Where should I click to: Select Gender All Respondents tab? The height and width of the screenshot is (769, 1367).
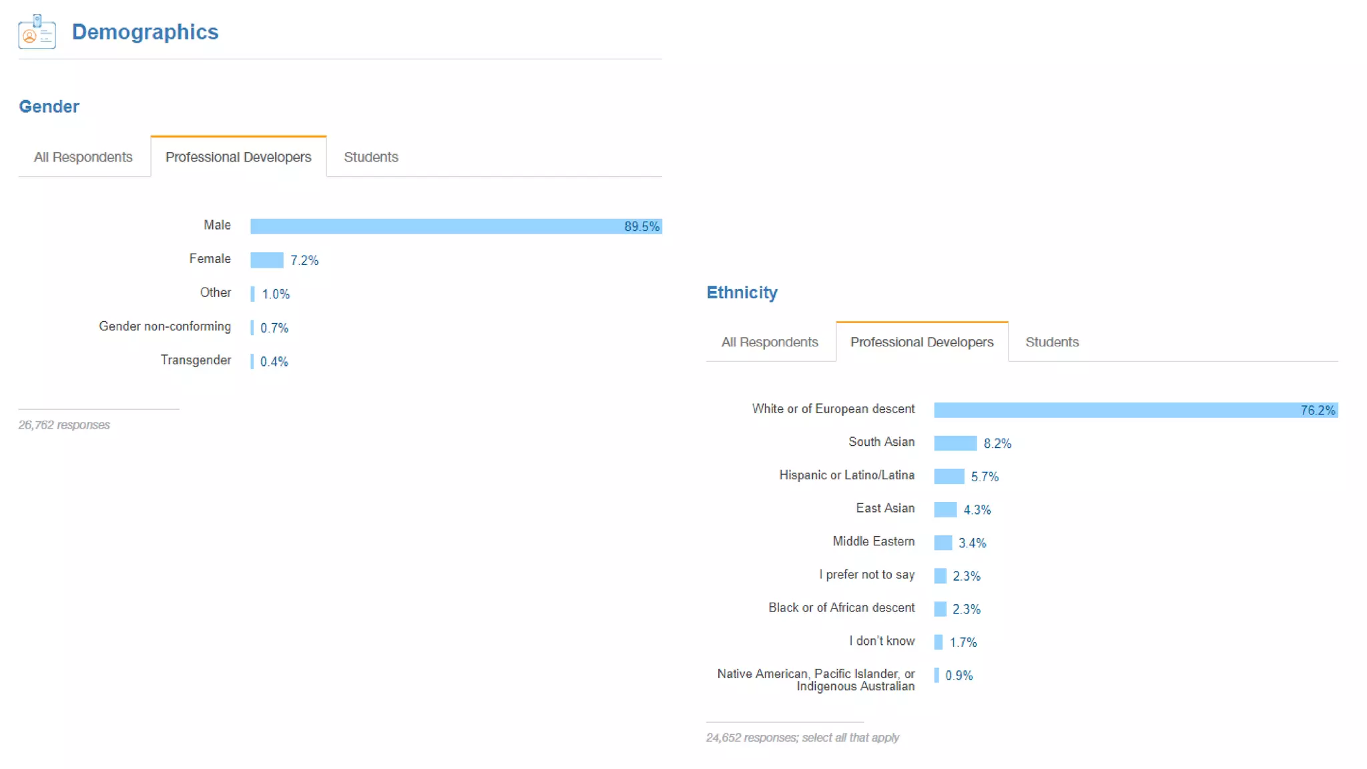tap(83, 157)
